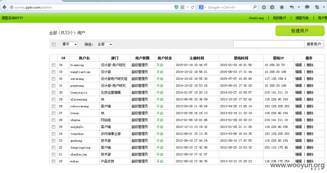The width and height of the screenshot is (327, 173).
Task: Open the QR code icon in address bar
Action: pos(182,7)
